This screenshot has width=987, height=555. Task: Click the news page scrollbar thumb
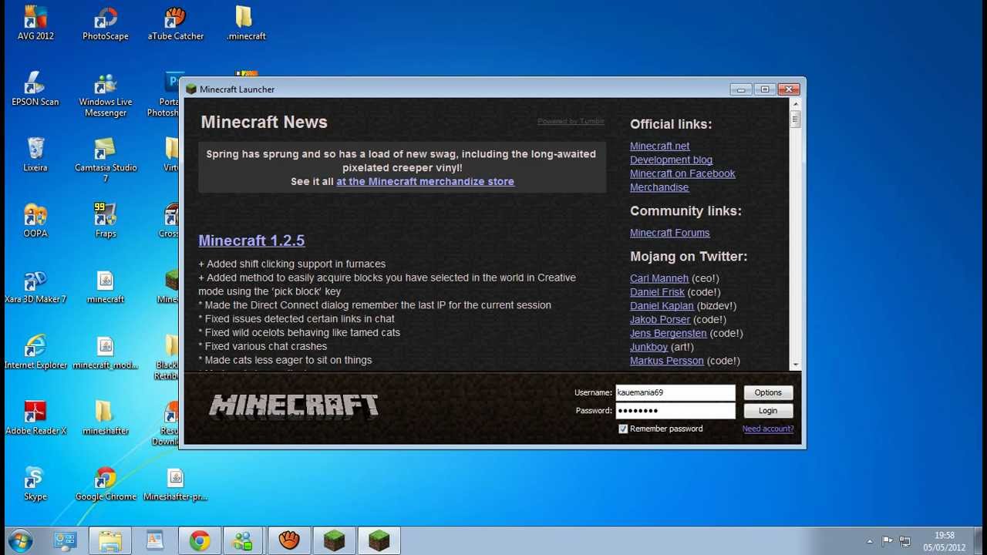click(x=795, y=119)
